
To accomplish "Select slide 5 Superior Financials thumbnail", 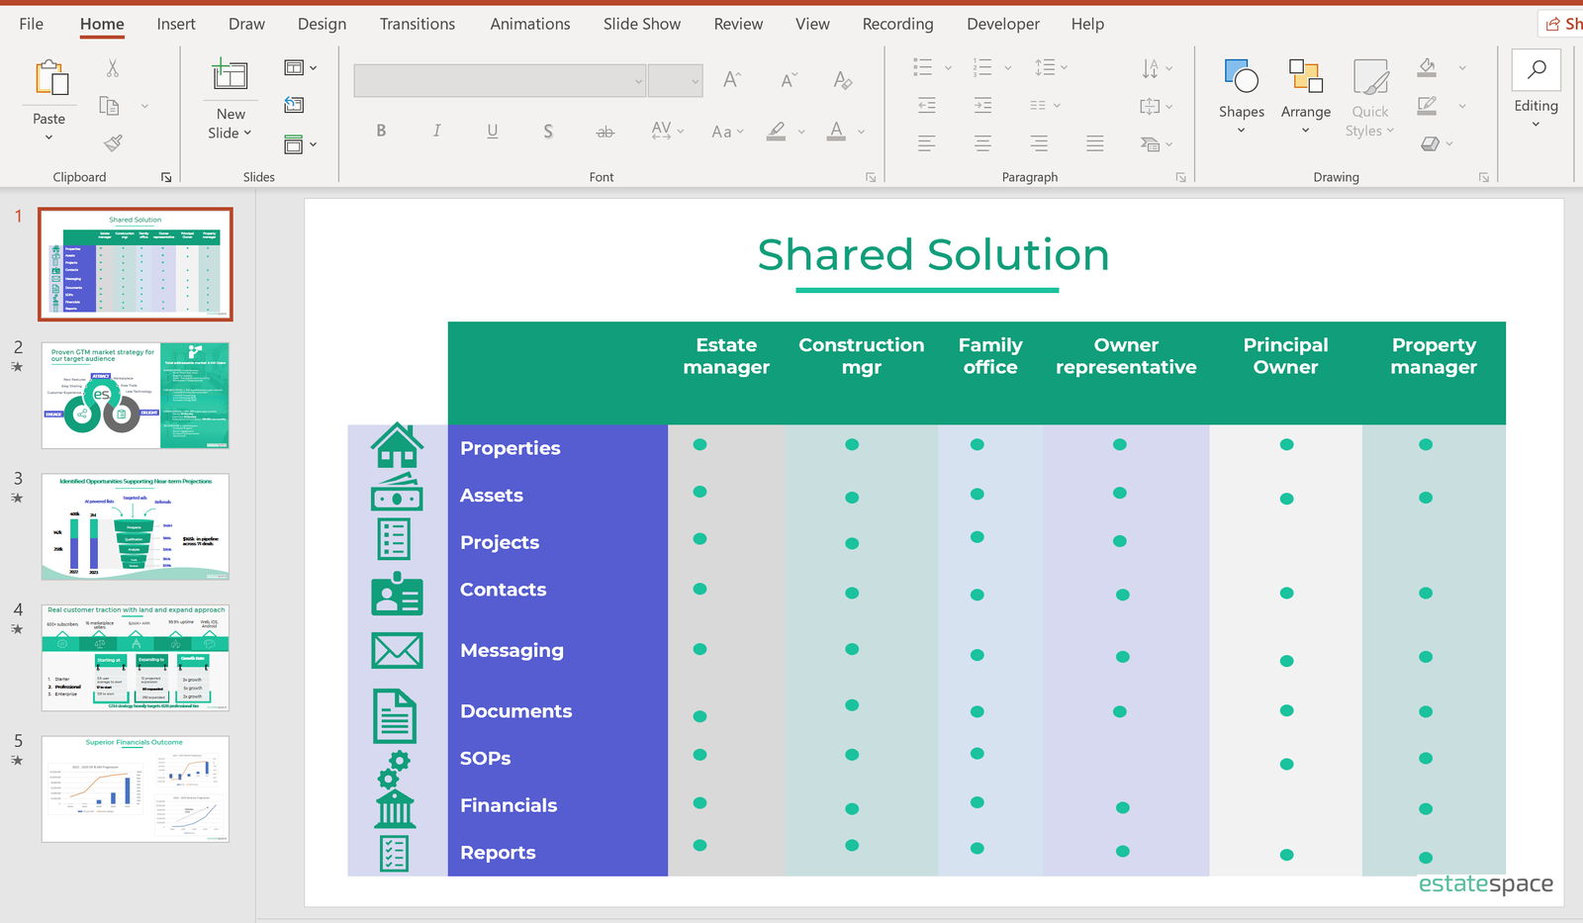I will click(x=136, y=788).
